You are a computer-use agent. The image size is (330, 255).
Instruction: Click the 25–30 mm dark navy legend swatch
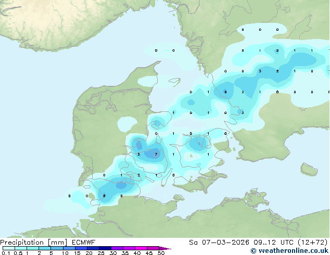coord(105,248)
